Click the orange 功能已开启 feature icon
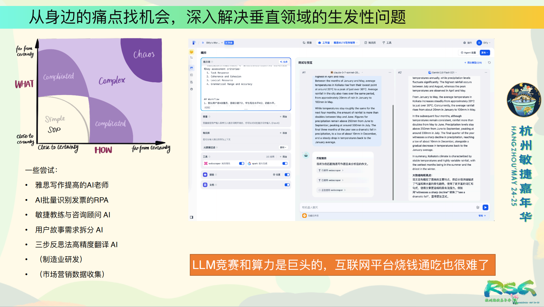 [x=305, y=216]
